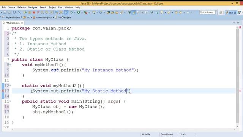Click the red Terminate icon
Image resolution: width=243 pixels, height=137 pixels.
(x=34, y=12)
